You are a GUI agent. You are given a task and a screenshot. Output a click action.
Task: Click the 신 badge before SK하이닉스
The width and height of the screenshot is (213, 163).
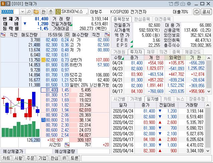tap(58, 12)
